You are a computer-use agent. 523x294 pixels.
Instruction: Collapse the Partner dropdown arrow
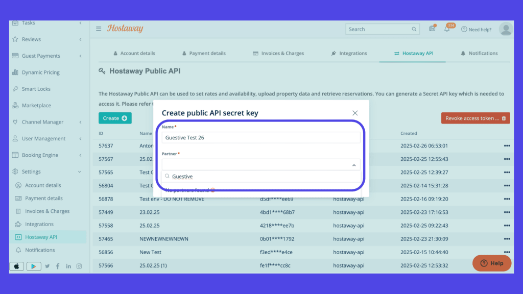[x=354, y=165]
